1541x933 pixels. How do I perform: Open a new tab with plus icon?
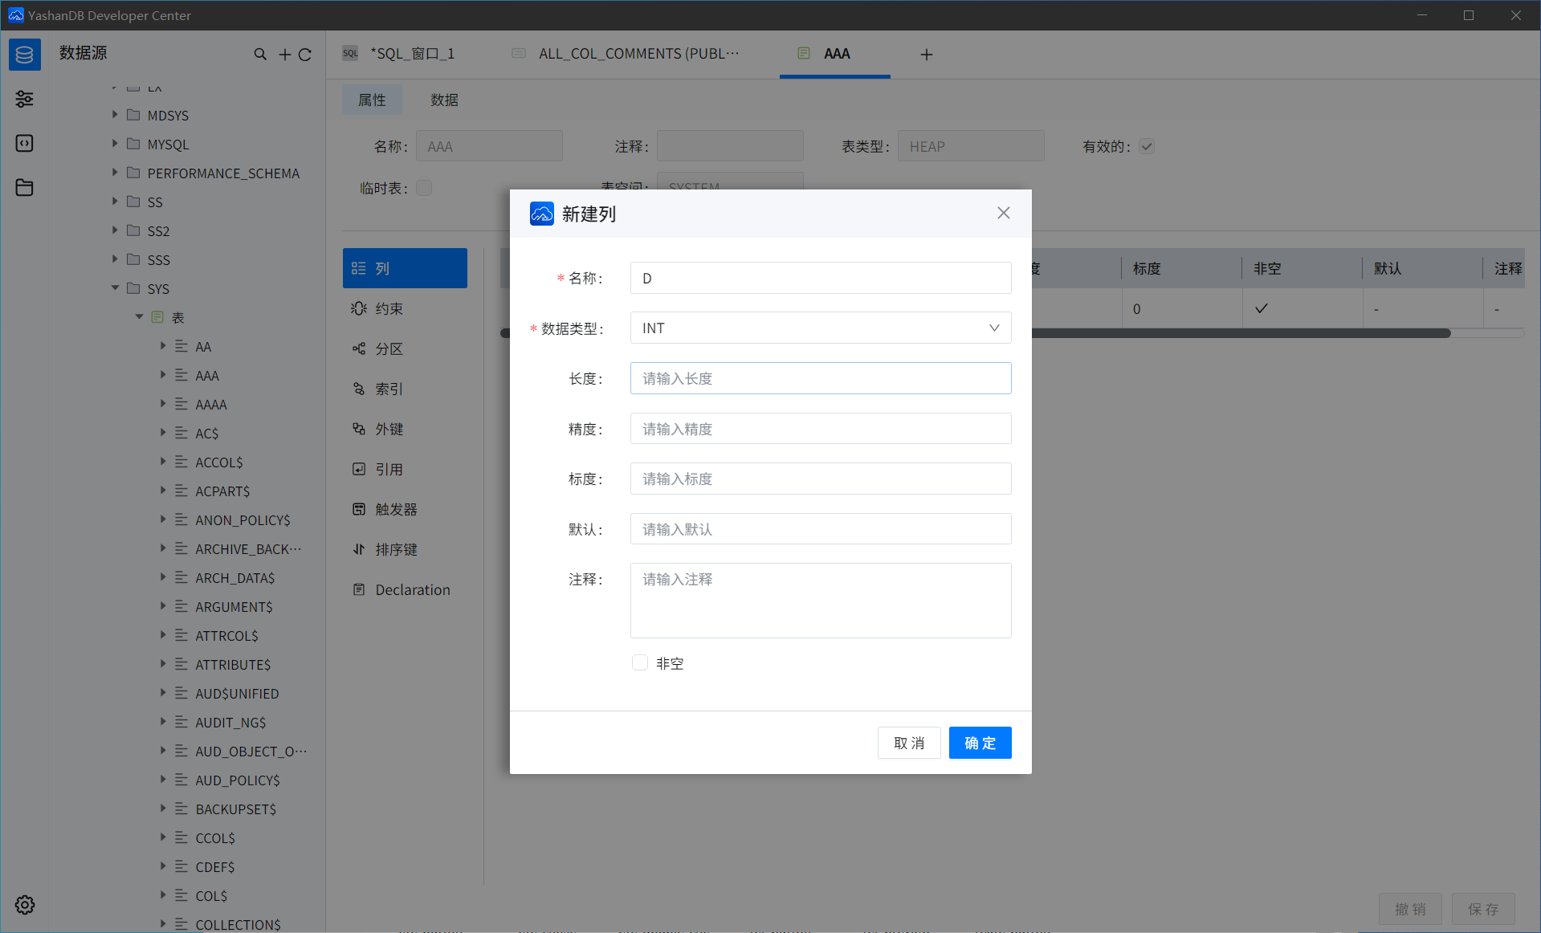(927, 55)
